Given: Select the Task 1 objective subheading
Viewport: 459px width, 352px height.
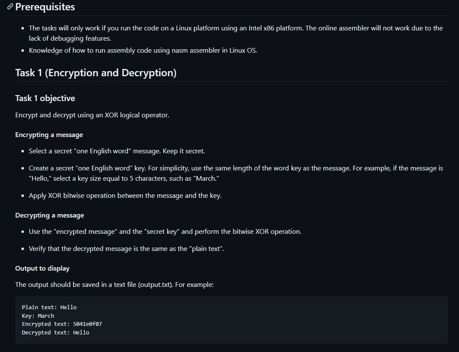Looking at the screenshot, I should tap(45, 98).
